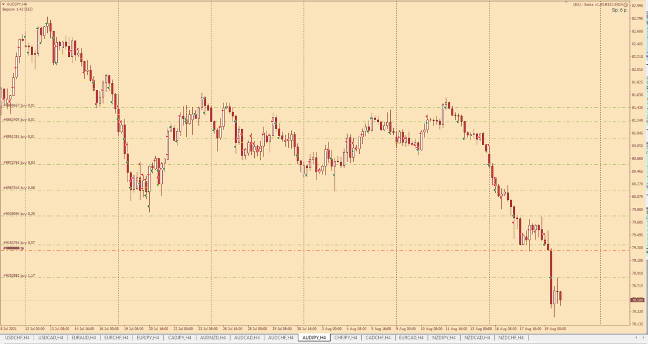648x344 pixels.
Task: Click 78.135 on the price scale
Action: (637, 324)
